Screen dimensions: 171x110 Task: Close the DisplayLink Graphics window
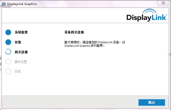tap(163, 3)
